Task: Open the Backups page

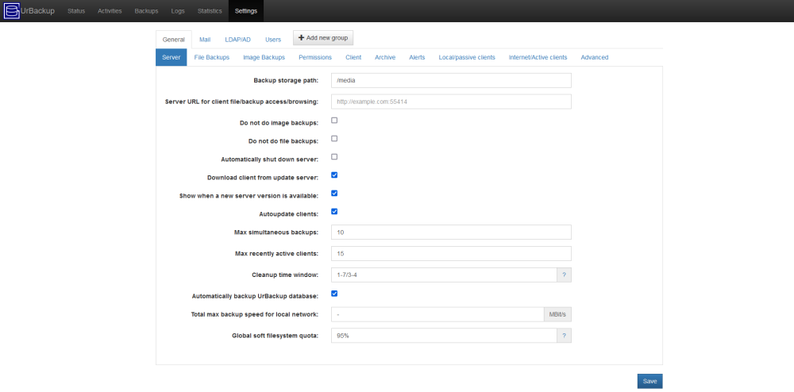Action: pos(146,11)
